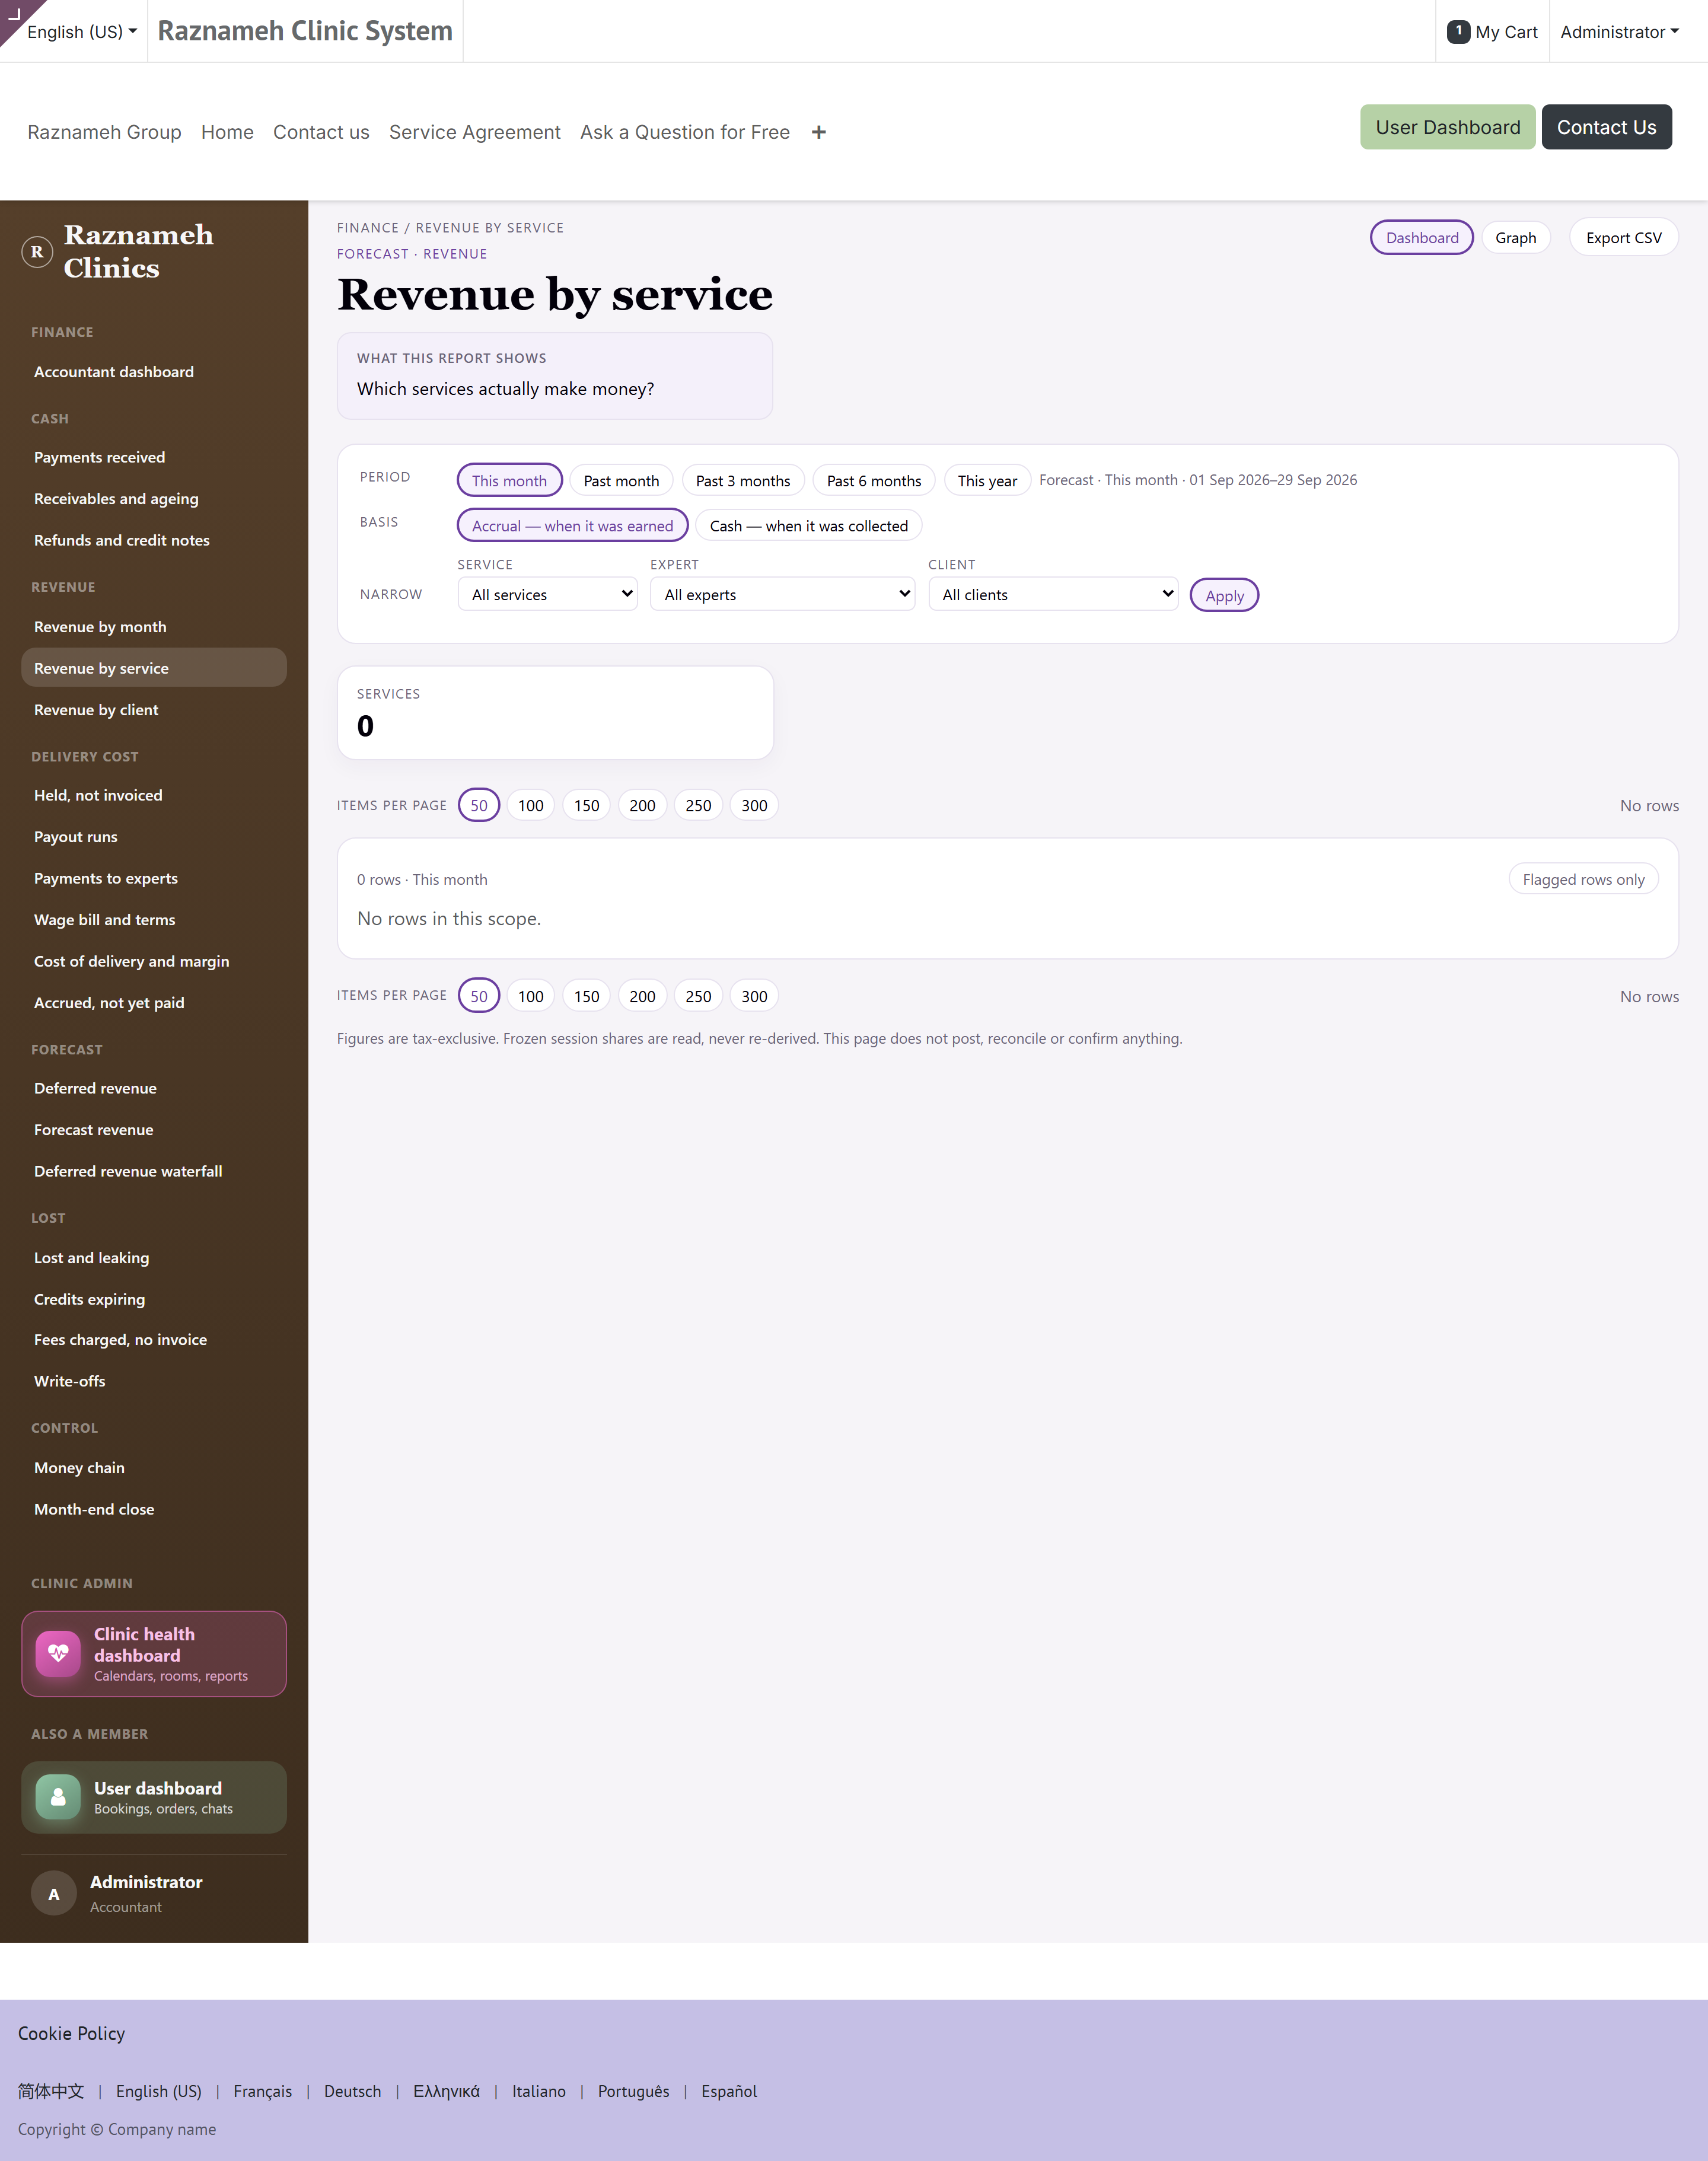Click the Raznameh Clinic System title
This screenshot has width=1708, height=2161.
[x=305, y=31]
